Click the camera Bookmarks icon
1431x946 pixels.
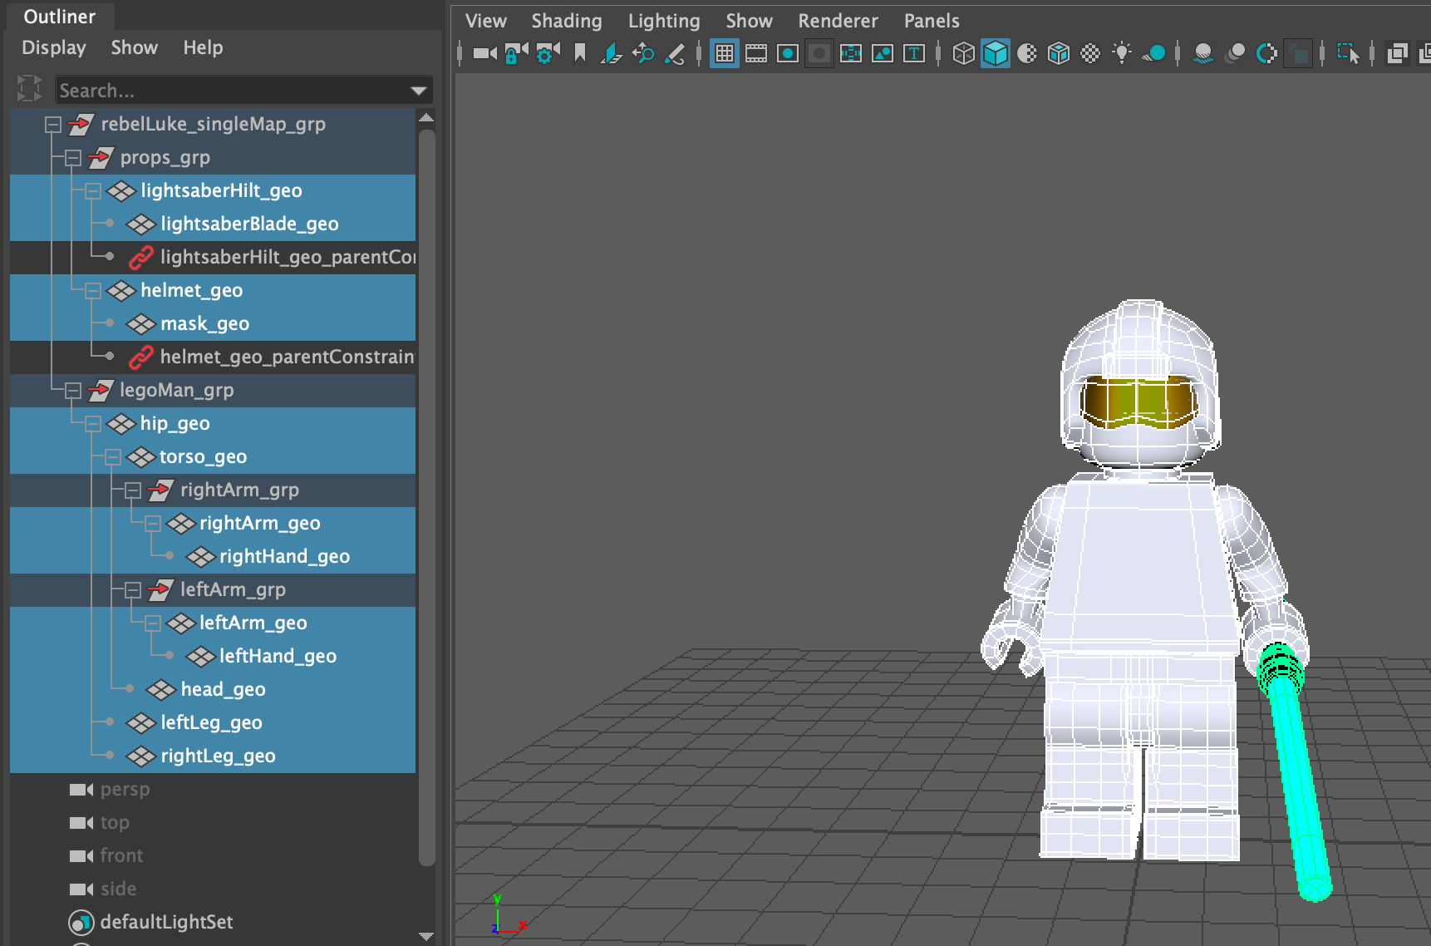tap(580, 54)
